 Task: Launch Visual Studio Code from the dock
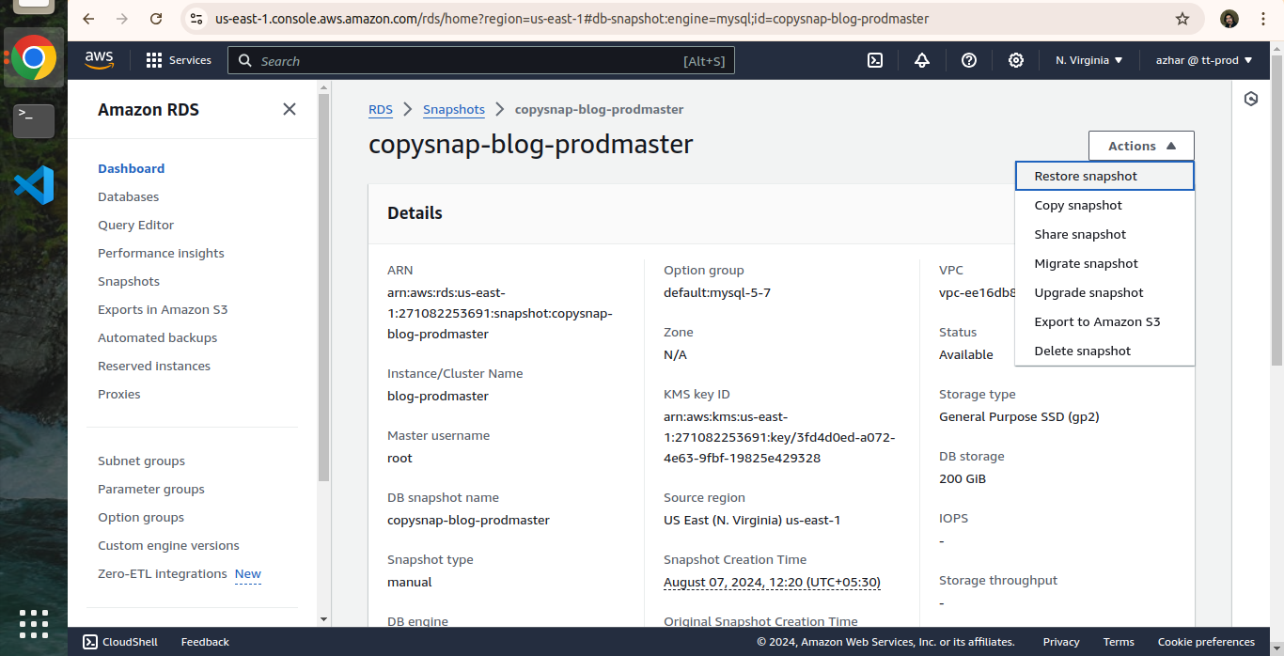click(x=34, y=184)
